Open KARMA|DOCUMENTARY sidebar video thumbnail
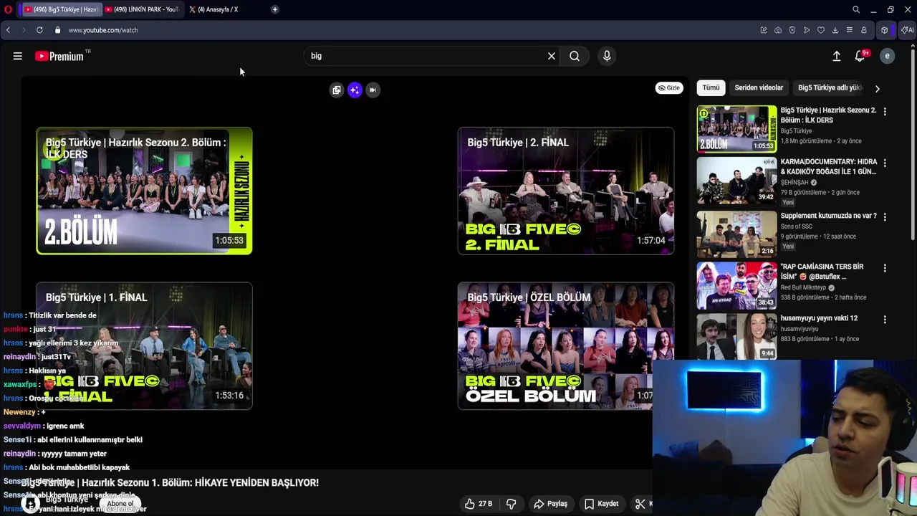Viewport: 917px width, 516px height. pyautogui.click(x=736, y=181)
